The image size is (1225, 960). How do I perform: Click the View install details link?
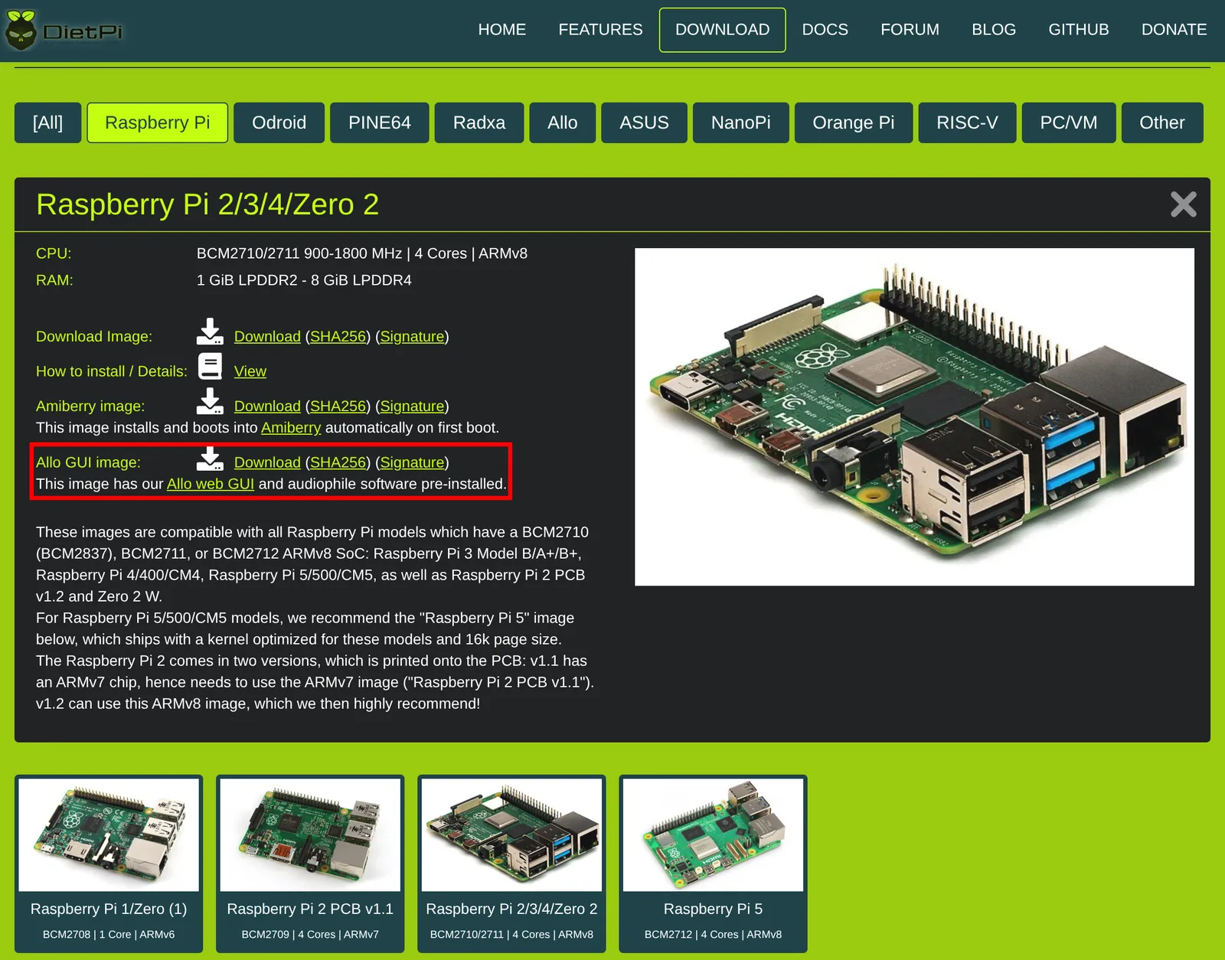[x=250, y=371]
